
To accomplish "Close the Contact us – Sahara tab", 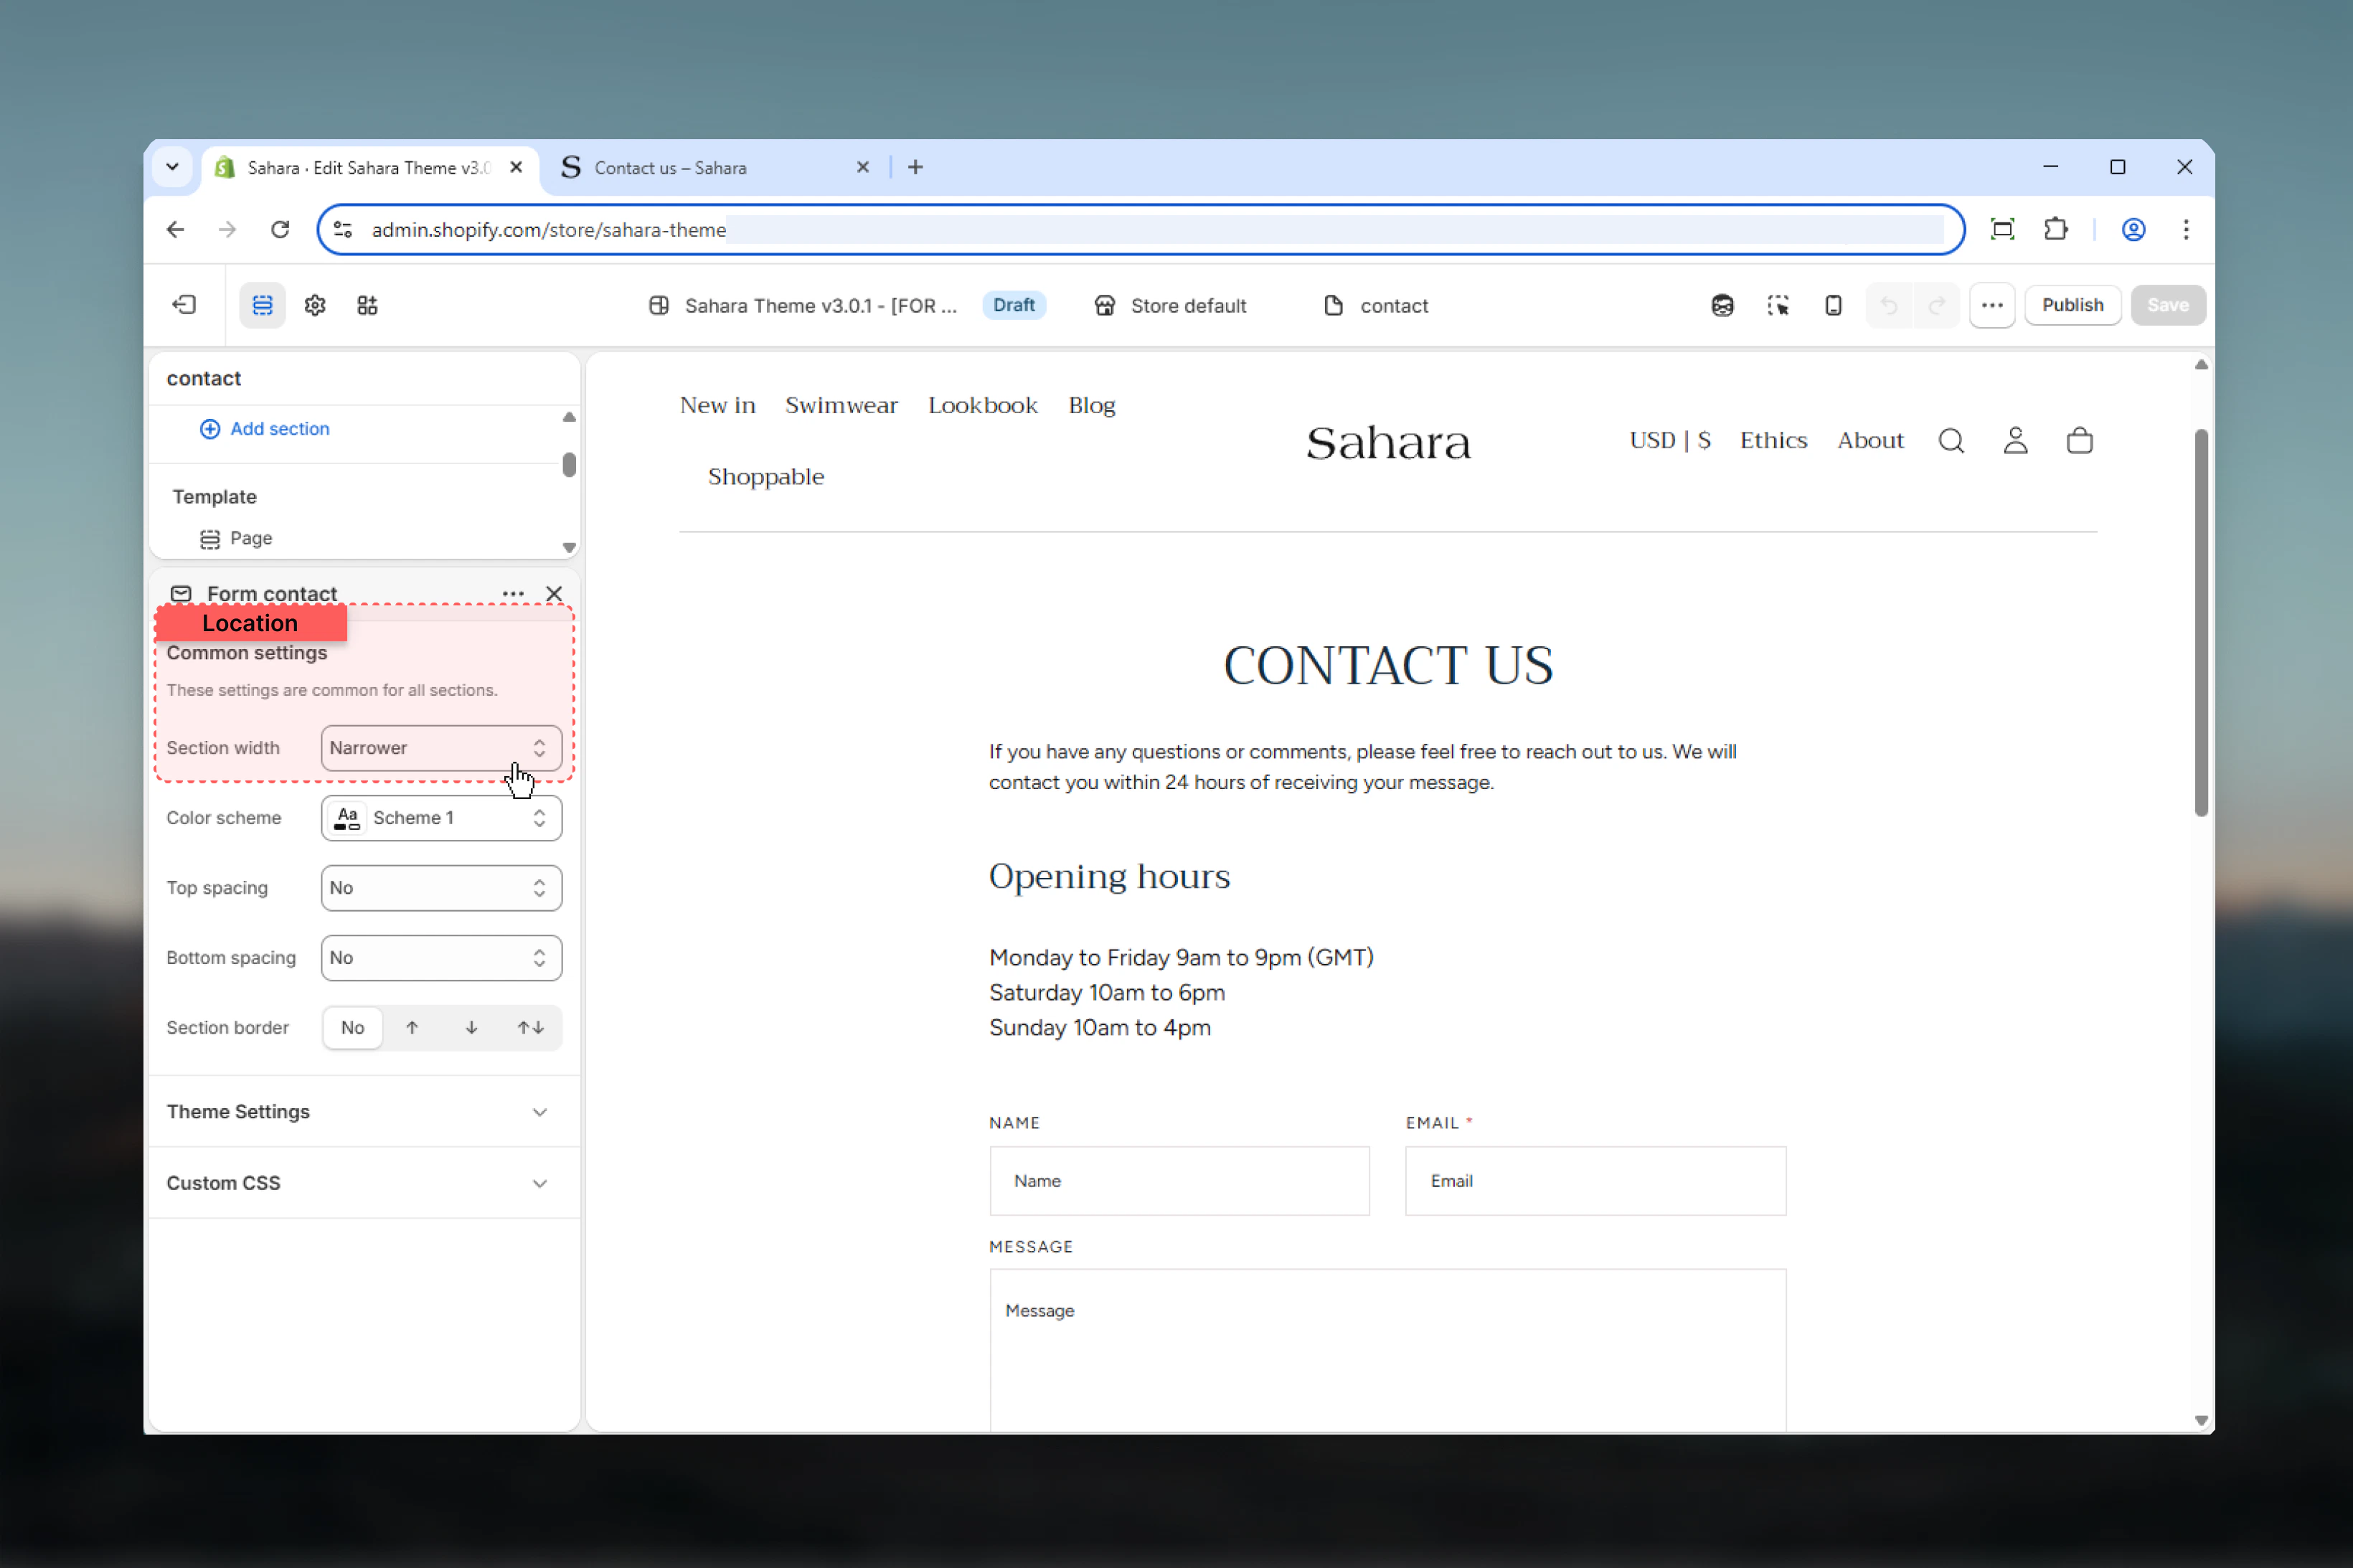I will 862,168.
